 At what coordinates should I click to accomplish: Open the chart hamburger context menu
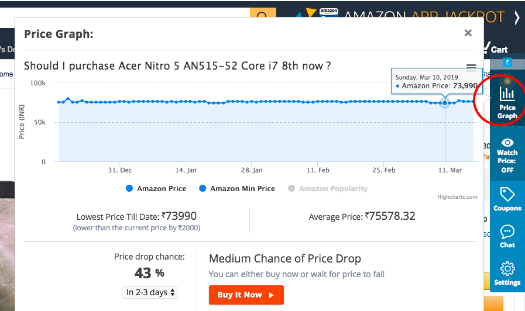[471, 68]
